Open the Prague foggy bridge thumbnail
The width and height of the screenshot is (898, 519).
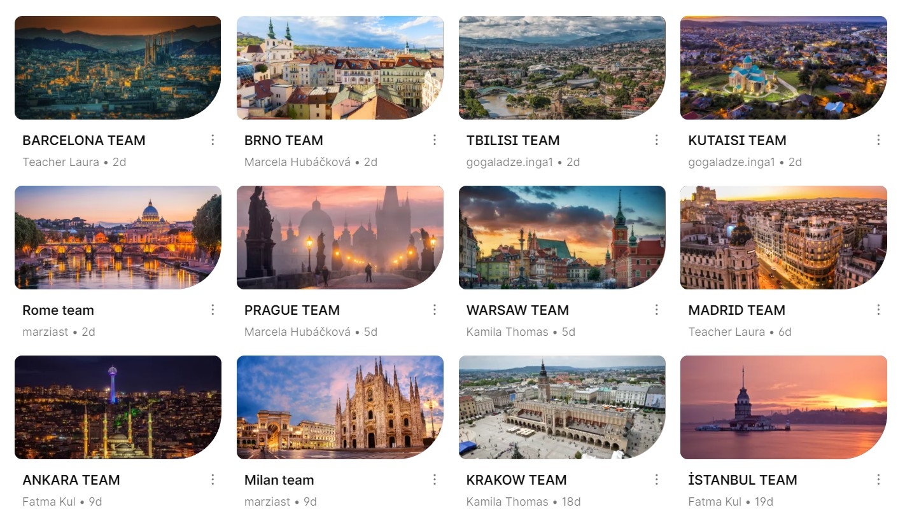tap(340, 237)
